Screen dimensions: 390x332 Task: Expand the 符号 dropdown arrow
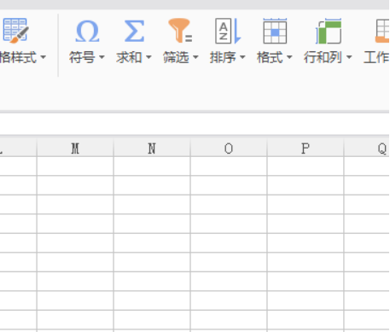click(102, 57)
